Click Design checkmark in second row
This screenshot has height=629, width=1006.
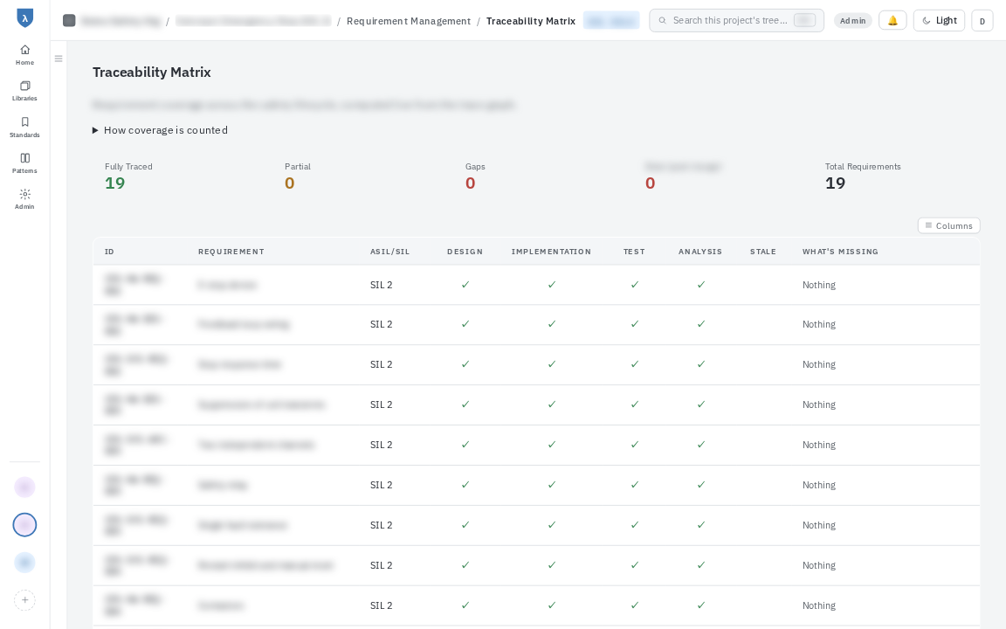(465, 324)
